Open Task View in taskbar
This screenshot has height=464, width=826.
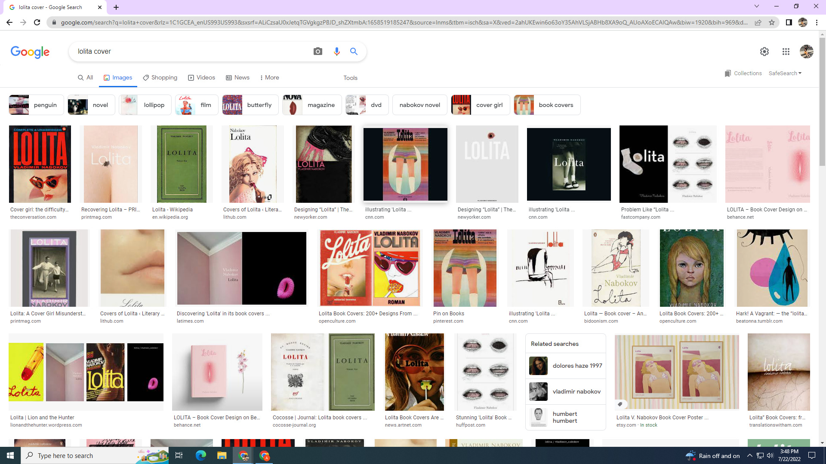pyautogui.click(x=179, y=455)
